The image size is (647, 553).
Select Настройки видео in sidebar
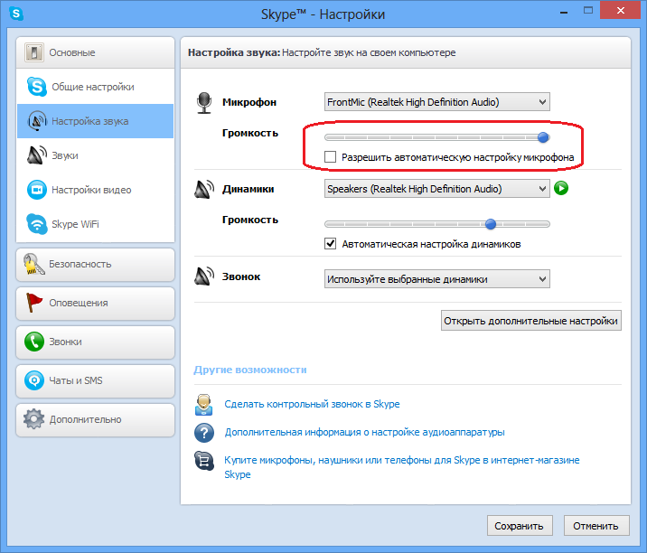pyautogui.click(x=95, y=190)
